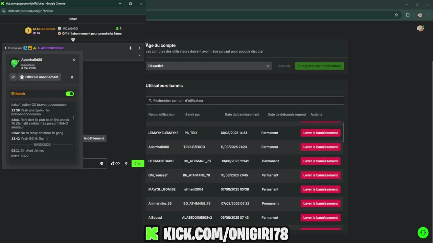Click the Nom d'utilisateur column header
The height and width of the screenshot is (243, 433).
pyautogui.click(x=161, y=114)
